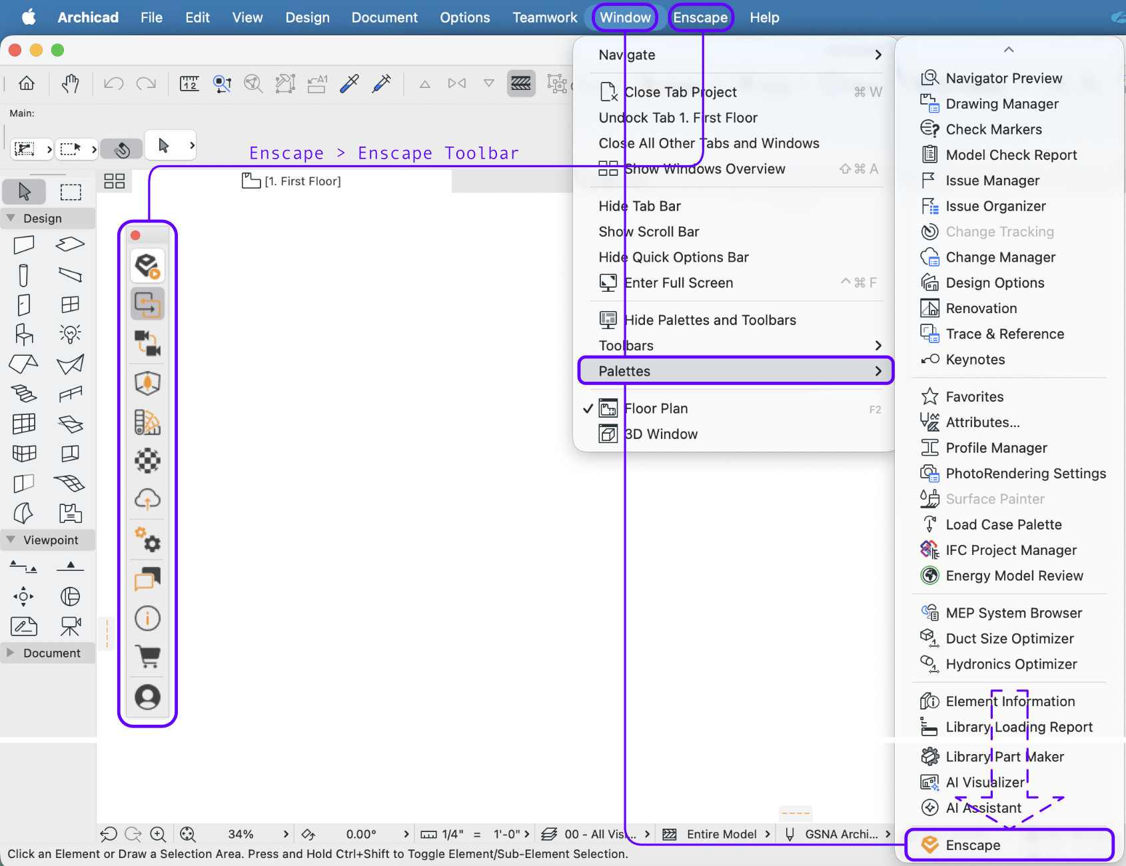
Task: Collapse the Design toolbox section
Action: click(11, 218)
